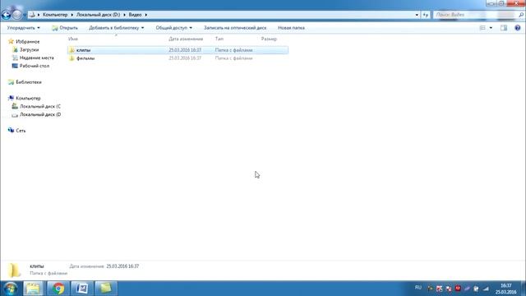Select Компьютер in the navigation pane
This screenshot has height=296, width=526.
coord(28,98)
